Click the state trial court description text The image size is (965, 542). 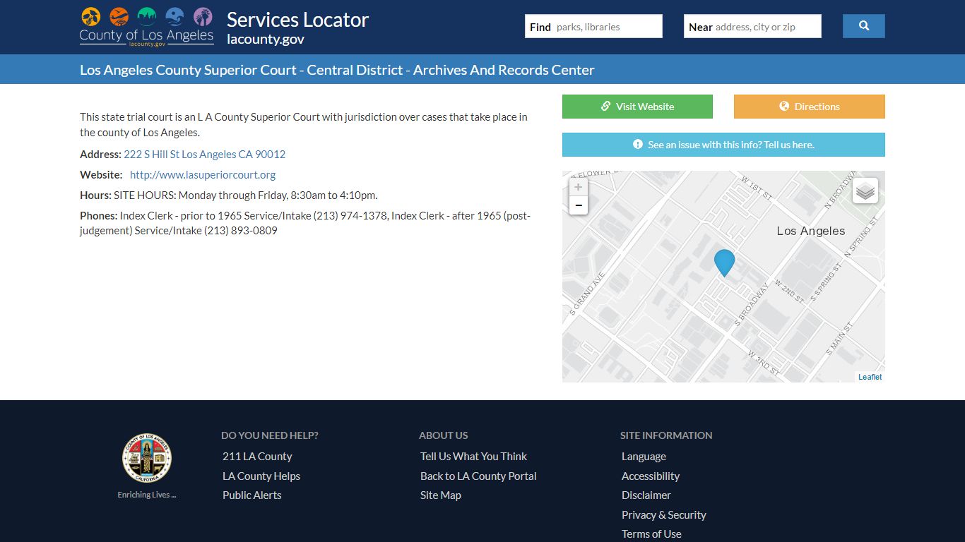(304, 124)
